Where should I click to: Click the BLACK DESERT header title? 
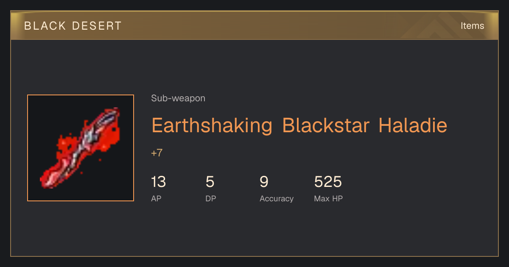[73, 26]
